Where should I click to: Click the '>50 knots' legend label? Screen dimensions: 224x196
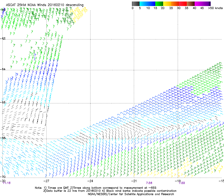click(215, 8)
